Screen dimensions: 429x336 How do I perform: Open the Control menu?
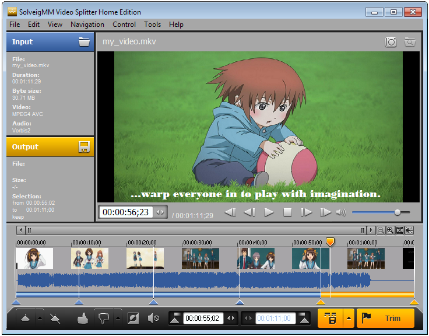[124, 24]
